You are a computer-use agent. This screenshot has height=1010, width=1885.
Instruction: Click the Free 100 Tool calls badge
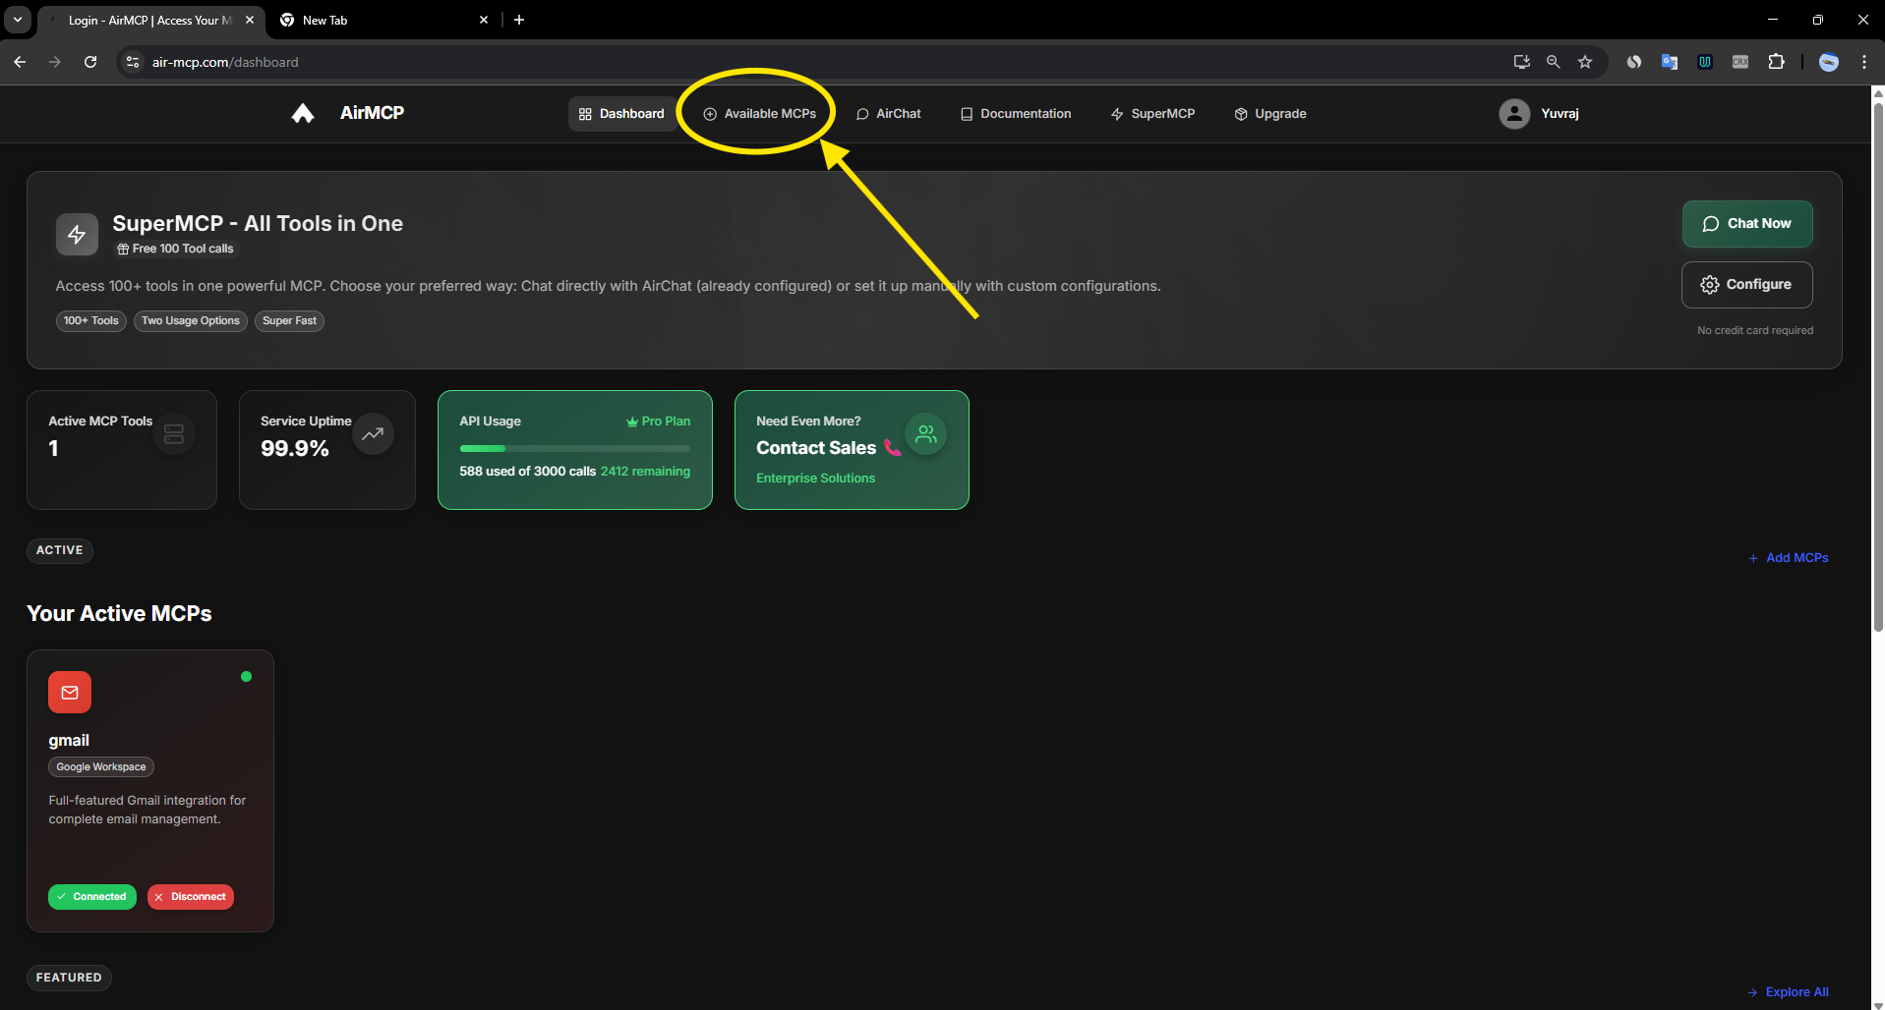176,250
